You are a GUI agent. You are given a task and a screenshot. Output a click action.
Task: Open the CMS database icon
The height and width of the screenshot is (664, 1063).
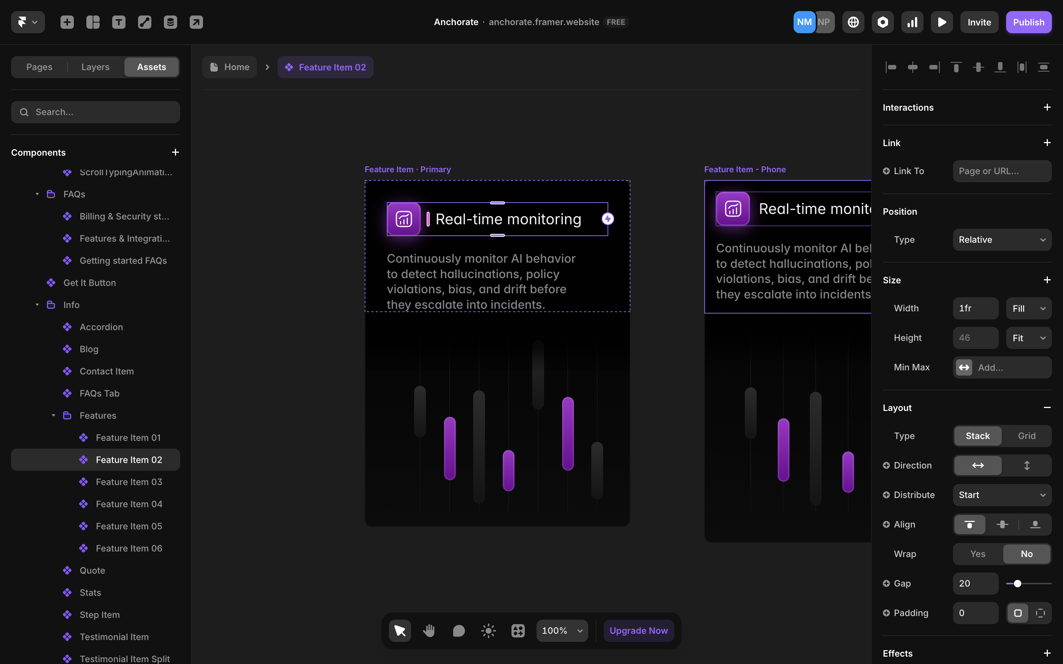click(x=171, y=22)
